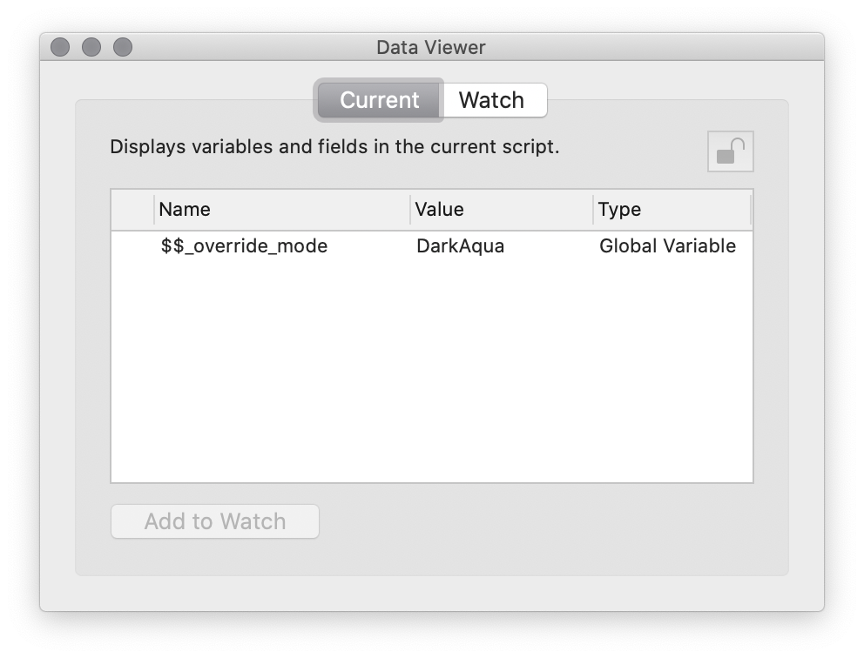This screenshot has width=864, height=658.
Task: Toggle the lock state of the Data Viewer
Action: [730, 151]
